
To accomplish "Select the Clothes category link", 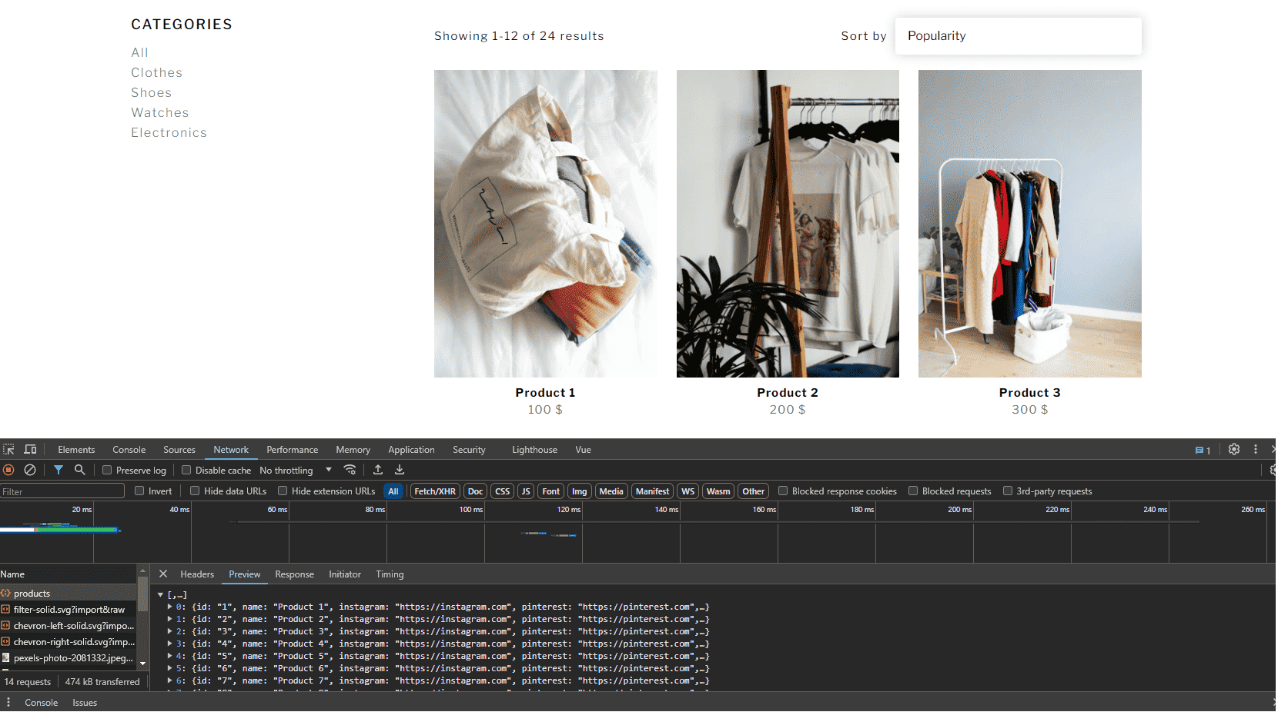I will coord(157,72).
